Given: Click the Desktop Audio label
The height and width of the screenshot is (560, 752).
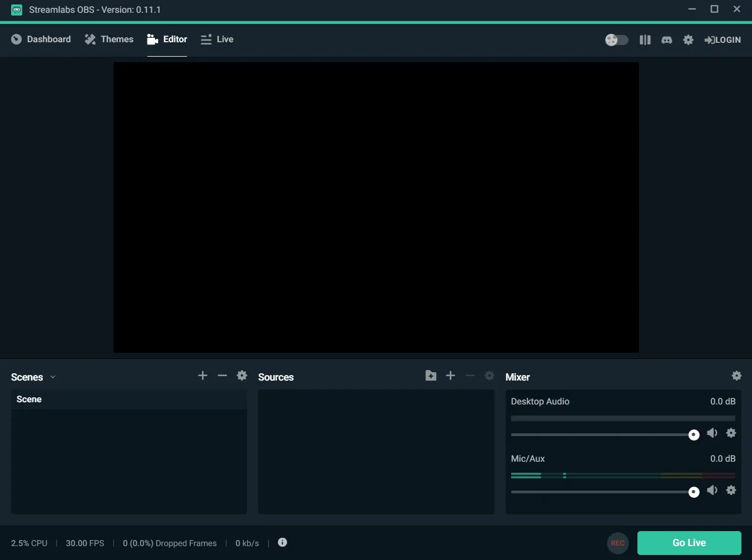Looking at the screenshot, I should coord(540,402).
